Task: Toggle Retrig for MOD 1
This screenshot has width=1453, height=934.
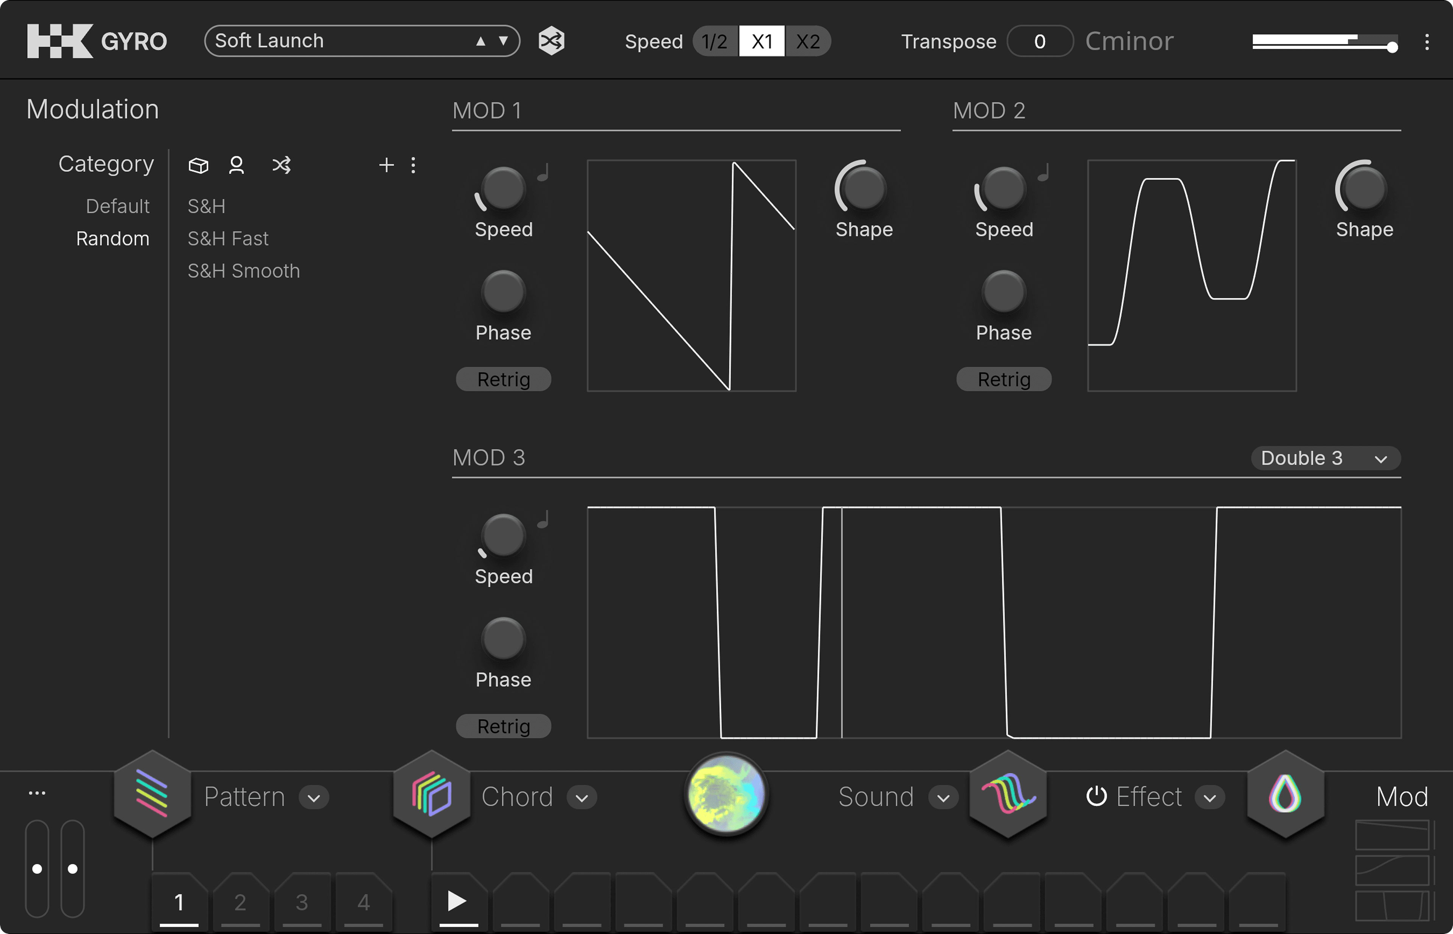Action: (x=503, y=380)
